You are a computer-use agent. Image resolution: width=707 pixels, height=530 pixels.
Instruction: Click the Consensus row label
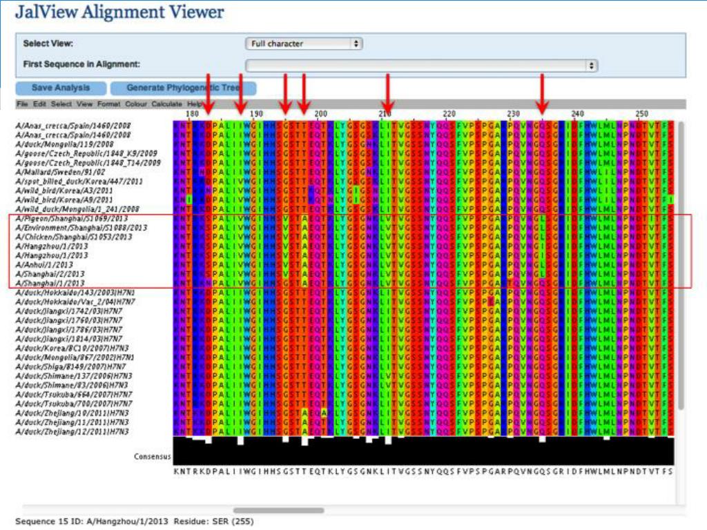(x=152, y=456)
